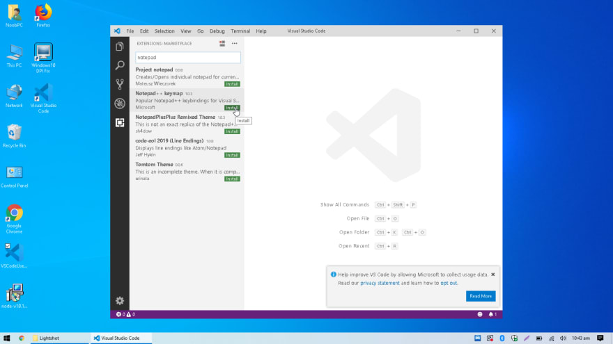Open volume control in system tray
Viewport: 613px width, 344px height.
(x=563, y=338)
